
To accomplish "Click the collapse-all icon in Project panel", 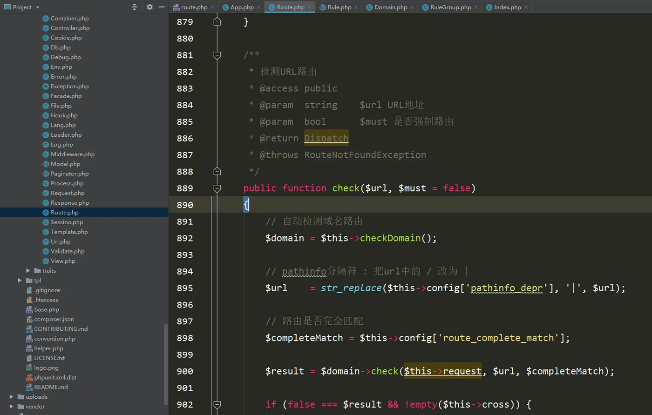I will click(135, 7).
